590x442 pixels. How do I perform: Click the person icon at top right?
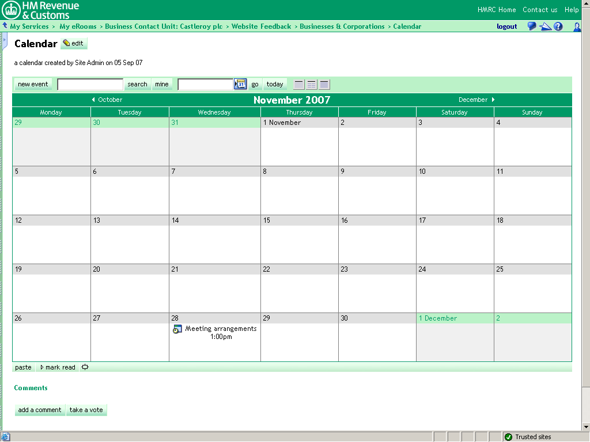click(577, 26)
